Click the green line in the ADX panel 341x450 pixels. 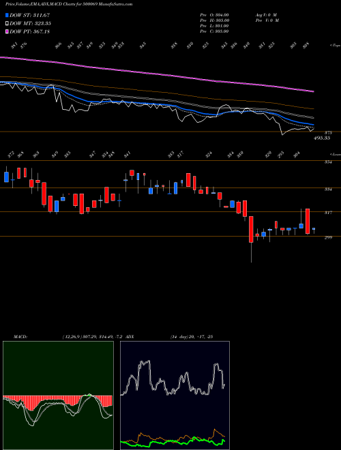click(173, 441)
